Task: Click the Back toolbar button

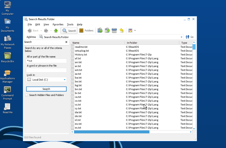Action: 33,31
